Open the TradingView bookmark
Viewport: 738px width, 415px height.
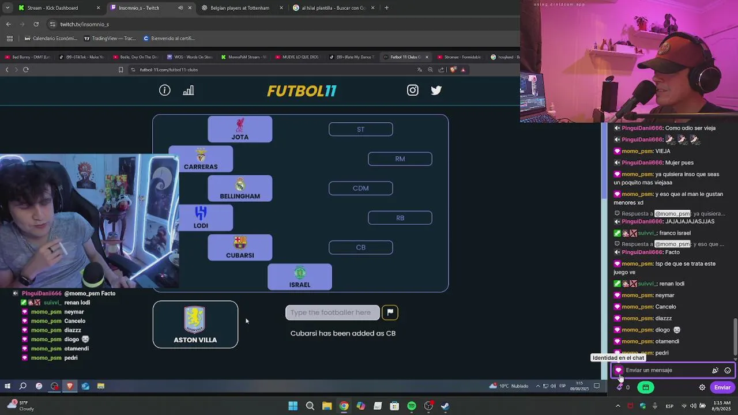pyautogui.click(x=110, y=39)
